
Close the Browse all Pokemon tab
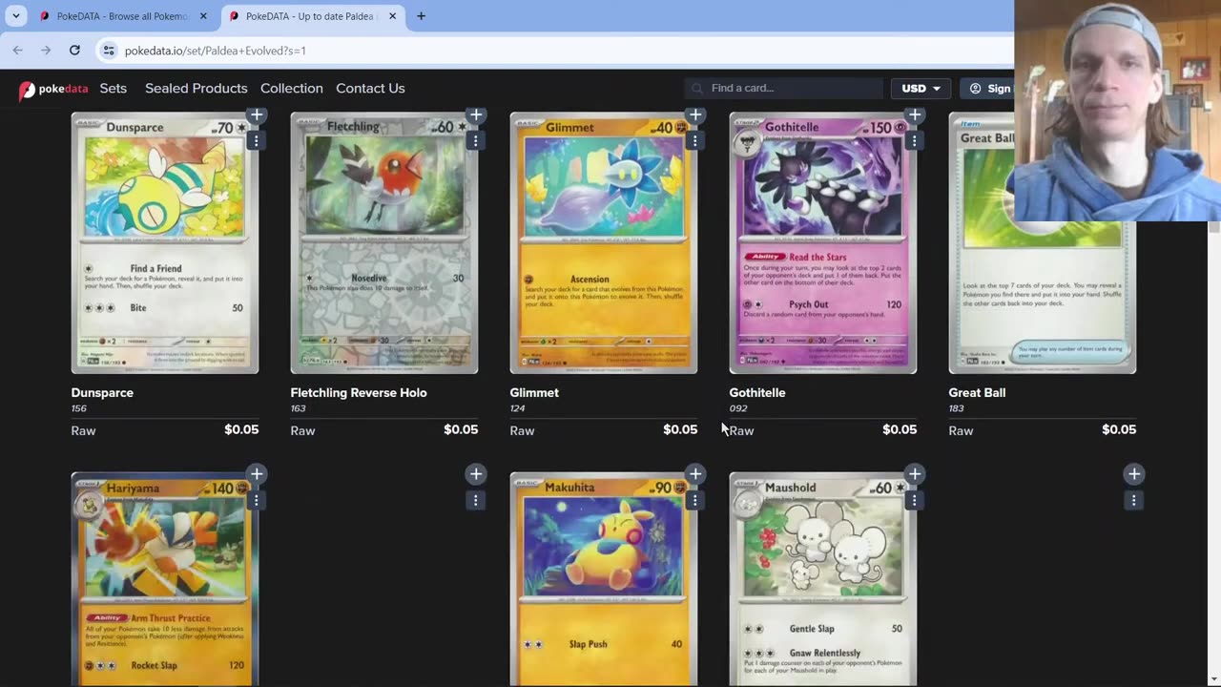tap(203, 16)
